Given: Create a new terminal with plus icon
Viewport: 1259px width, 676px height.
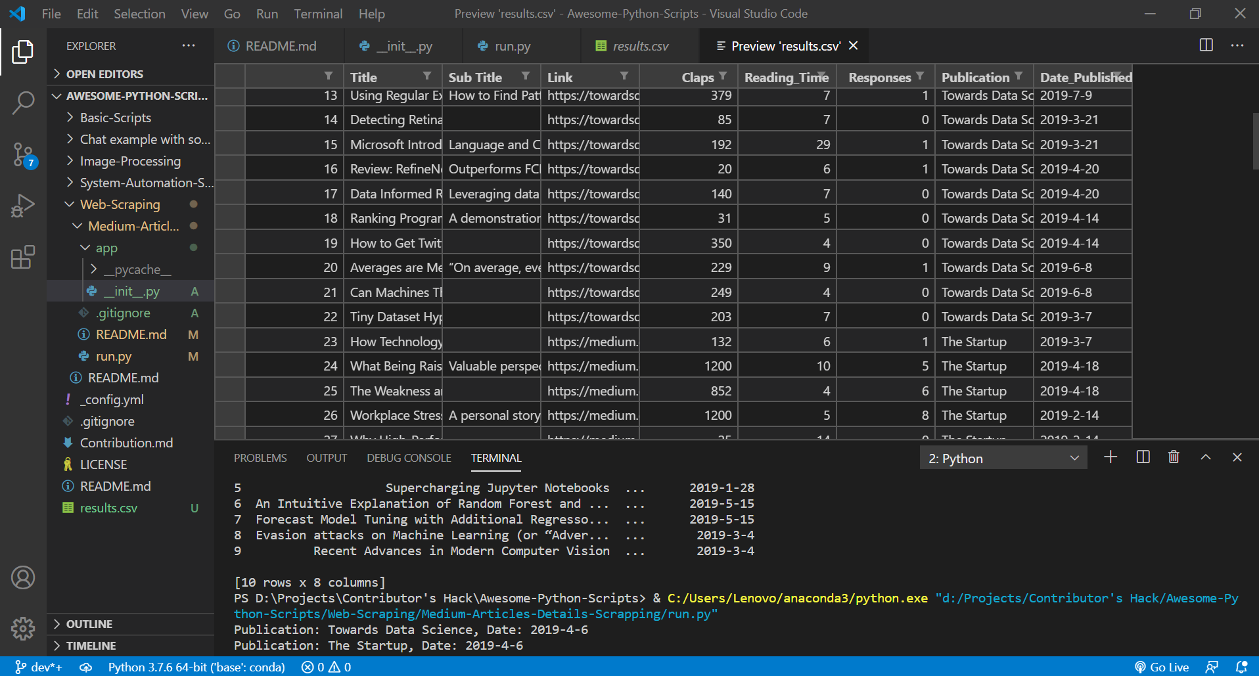Looking at the screenshot, I should point(1110,457).
